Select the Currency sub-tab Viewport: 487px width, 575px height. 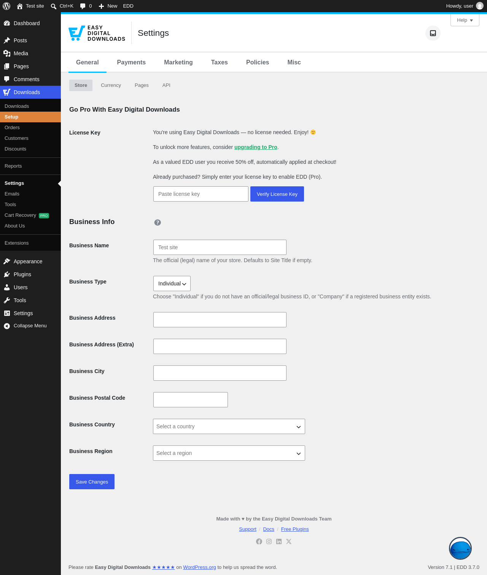[111, 85]
